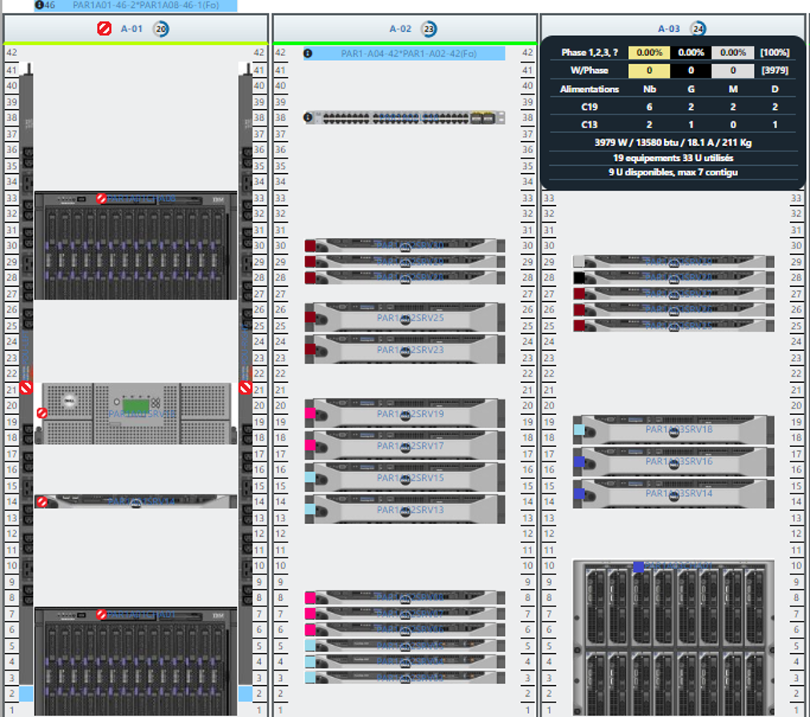The height and width of the screenshot is (717, 810).
Task: Select the 1U server at U14 in A-01
Action: 136,501
